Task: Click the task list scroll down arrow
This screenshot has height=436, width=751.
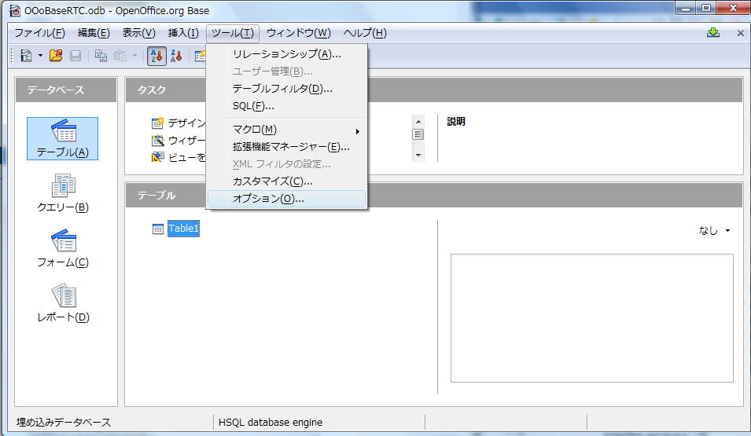Action: pos(418,155)
